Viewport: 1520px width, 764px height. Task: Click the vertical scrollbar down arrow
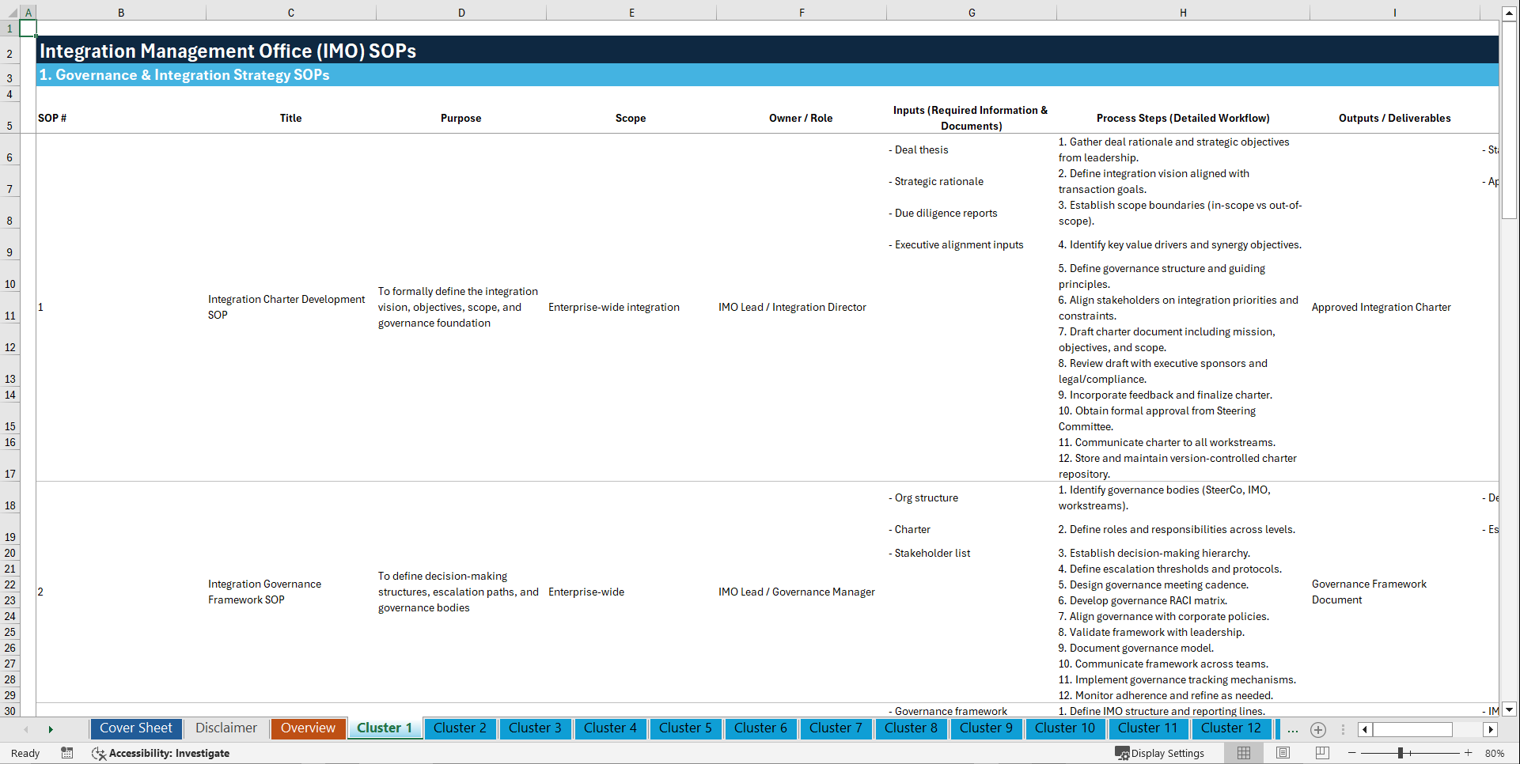pyautogui.click(x=1510, y=710)
